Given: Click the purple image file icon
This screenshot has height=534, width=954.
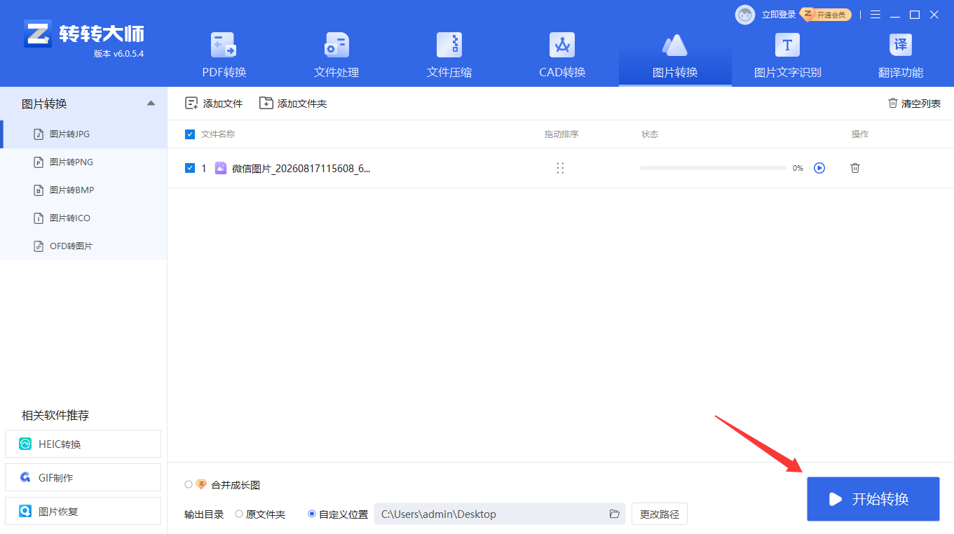Looking at the screenshot, I should tap(221, 168).
